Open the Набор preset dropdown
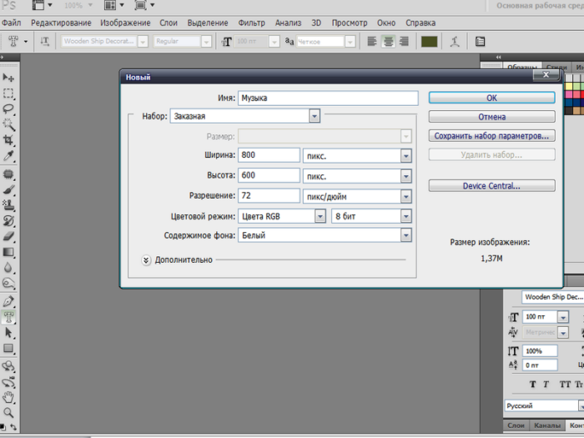The height and width of the screenshot is (438, 584). (x=315, y=116)
